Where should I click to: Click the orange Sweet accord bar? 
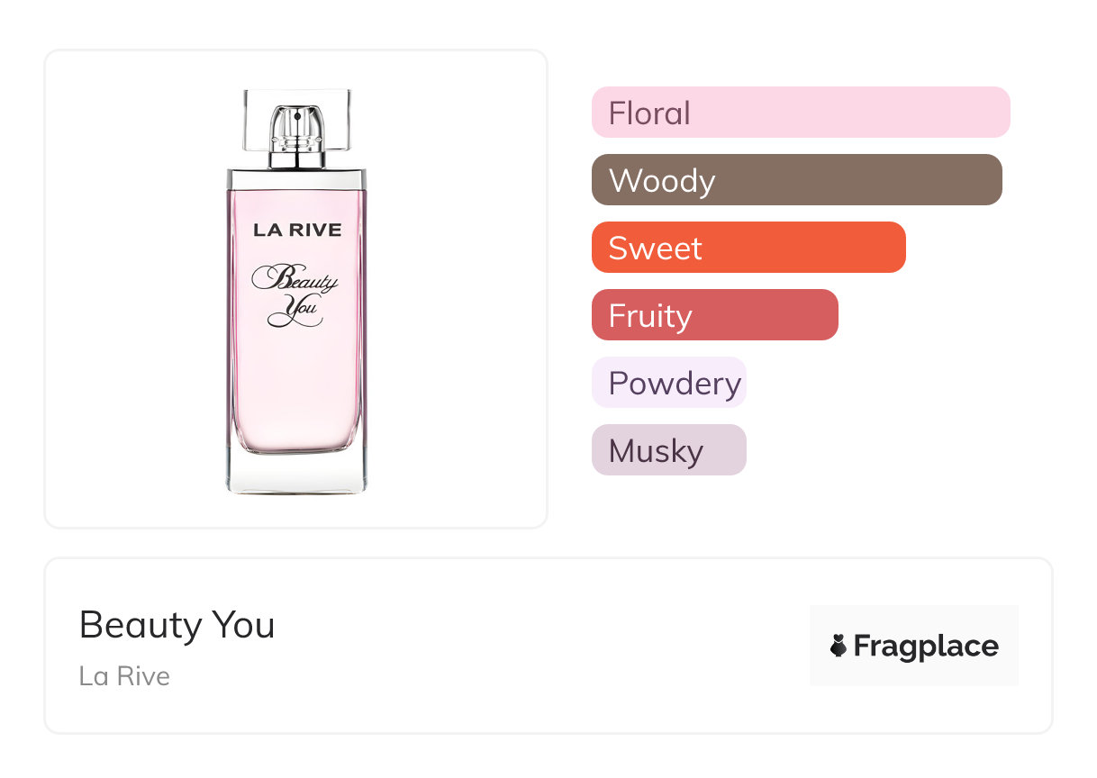748,248
